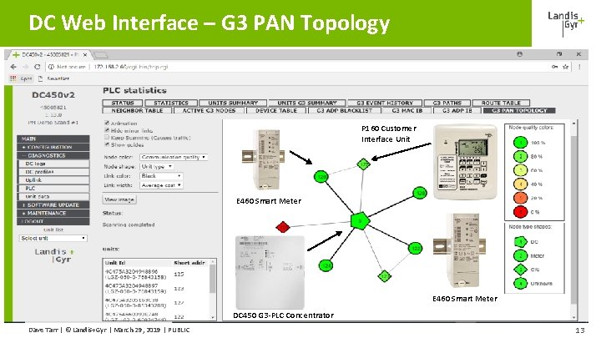Open the Link width 'Average cost' dropdown
This screenshot has height=338, width=601.
[161, 185]
